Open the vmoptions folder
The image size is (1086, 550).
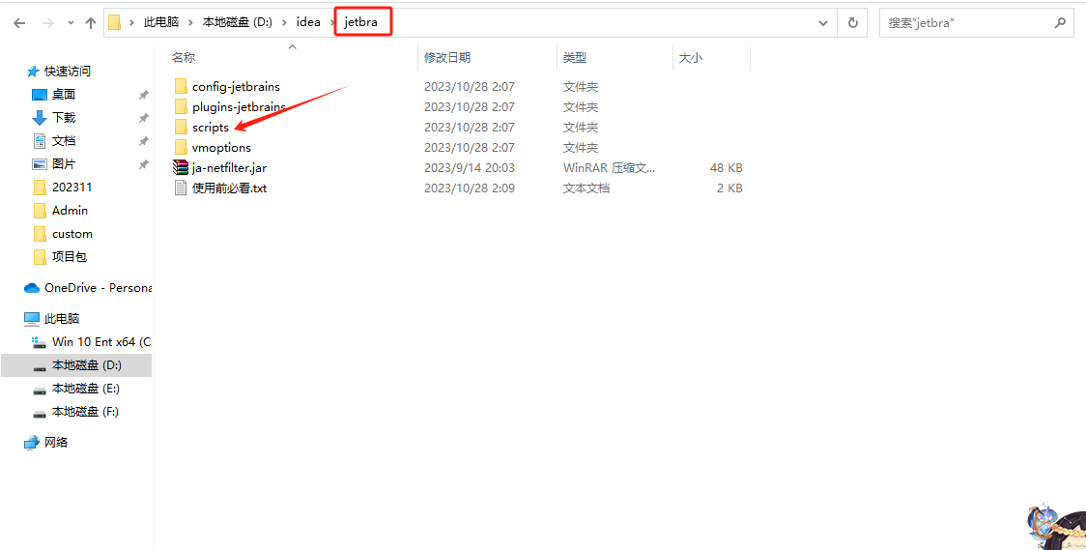221,148
